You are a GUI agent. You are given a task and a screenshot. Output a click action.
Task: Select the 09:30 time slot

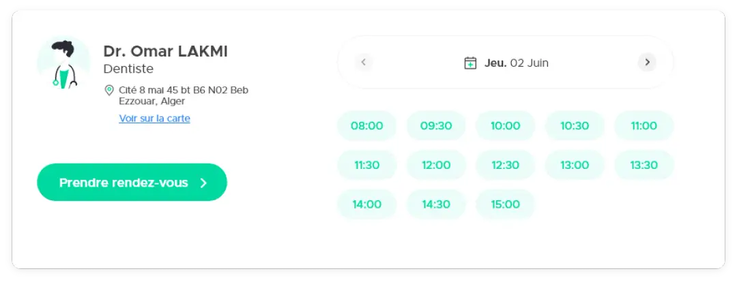[436, 126]
